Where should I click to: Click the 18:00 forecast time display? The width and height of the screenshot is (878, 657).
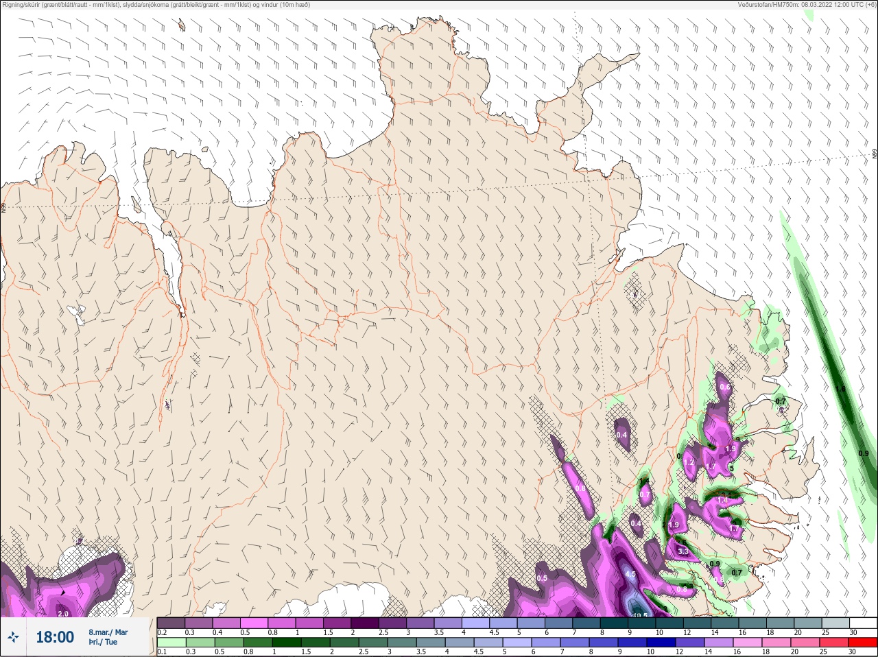click(55, 637)
